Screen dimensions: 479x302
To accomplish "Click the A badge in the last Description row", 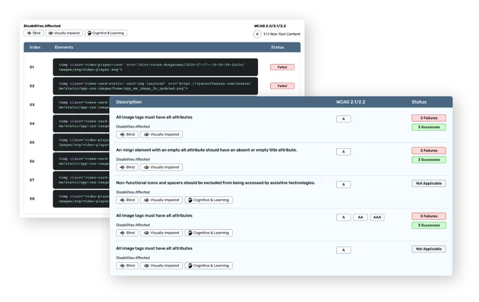I will click(x=343, y=251).
